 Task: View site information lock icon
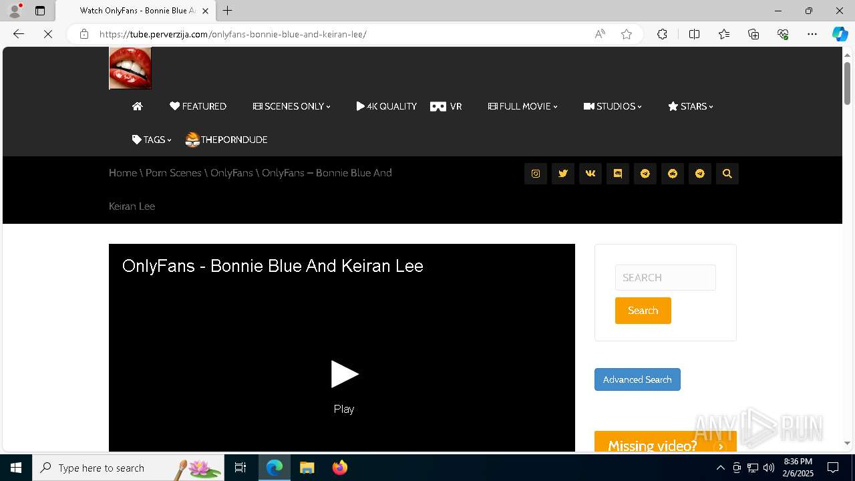click(x=84, y=34)
